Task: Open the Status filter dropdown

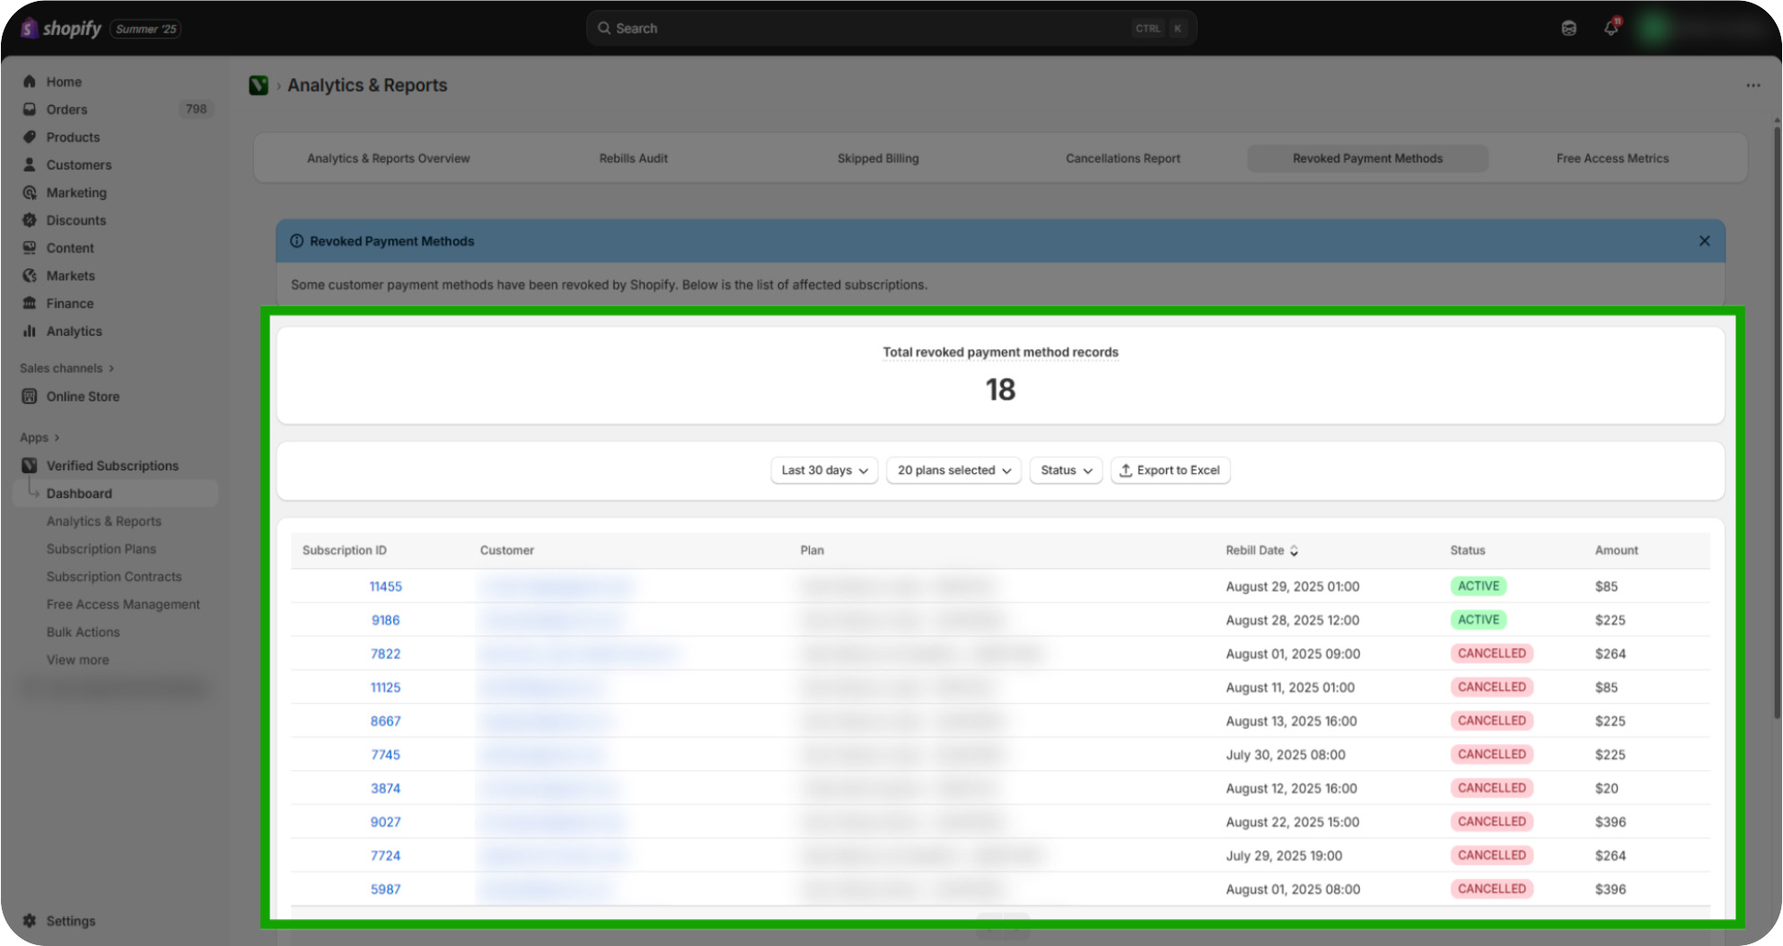Action: click(1066, 470)
